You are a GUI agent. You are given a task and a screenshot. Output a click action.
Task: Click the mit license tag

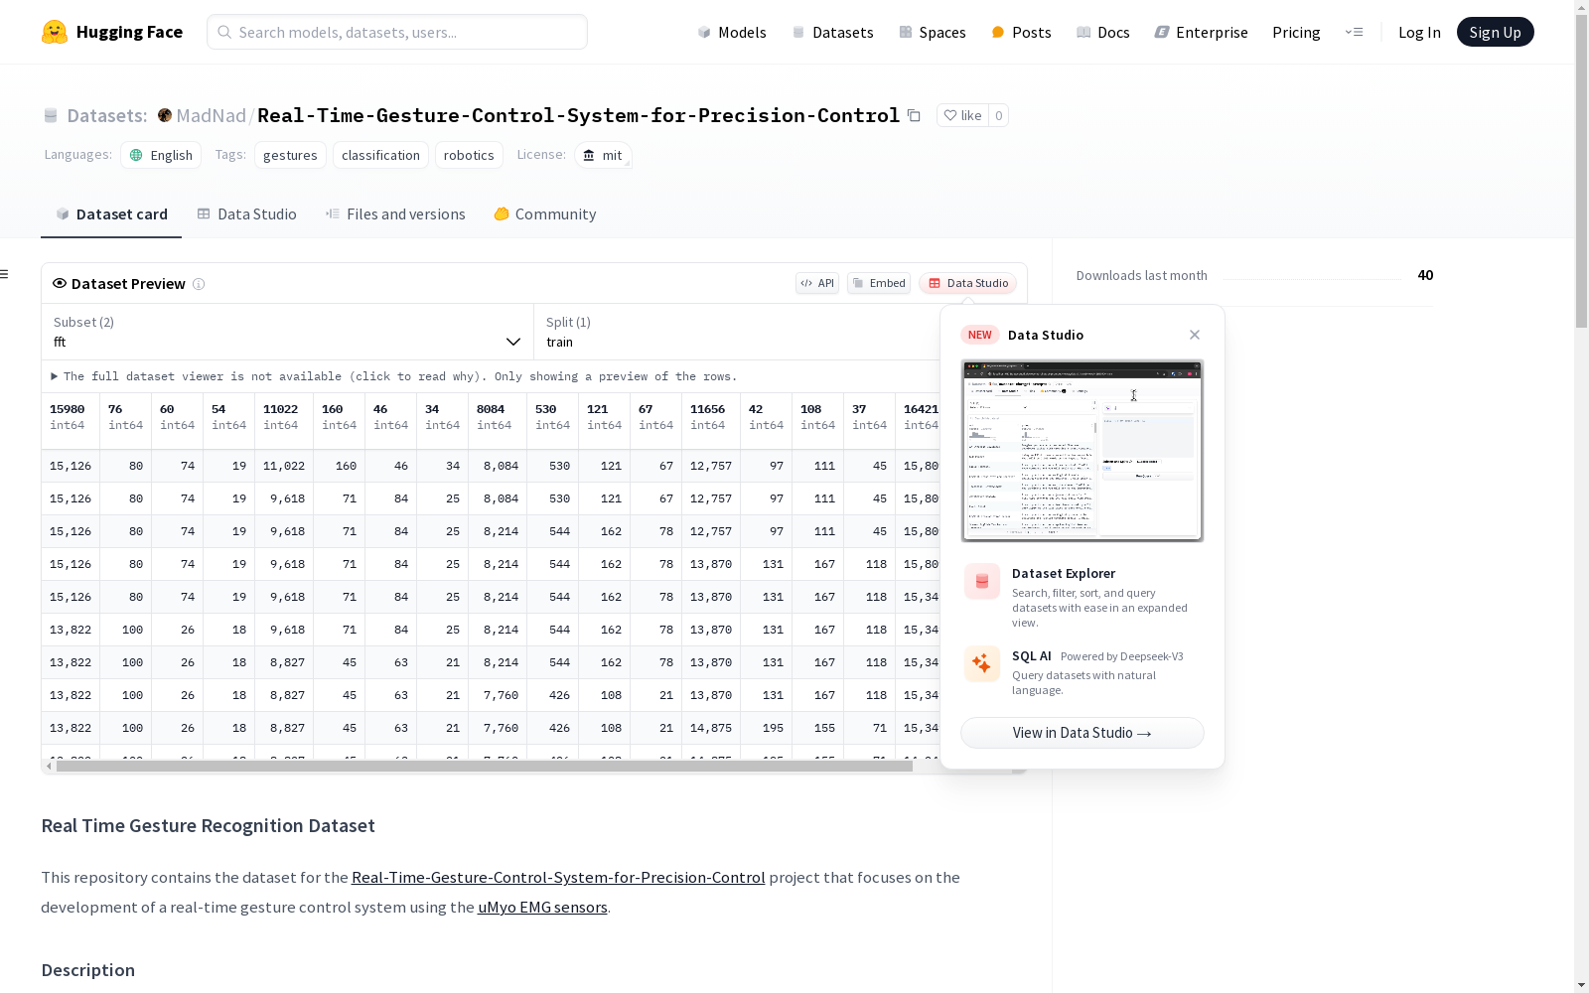tap(603, 155)
